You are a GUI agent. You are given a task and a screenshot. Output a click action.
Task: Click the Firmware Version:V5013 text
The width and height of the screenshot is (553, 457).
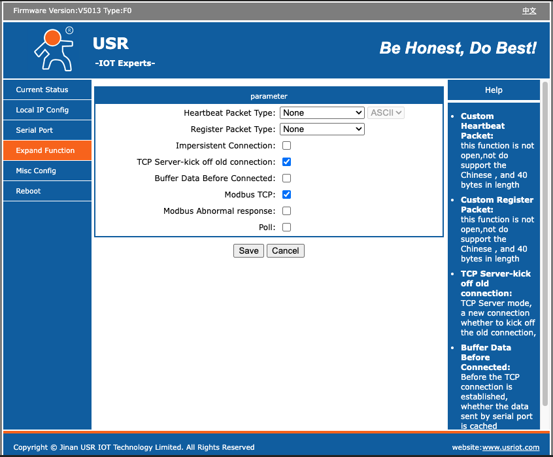(57, 10)
